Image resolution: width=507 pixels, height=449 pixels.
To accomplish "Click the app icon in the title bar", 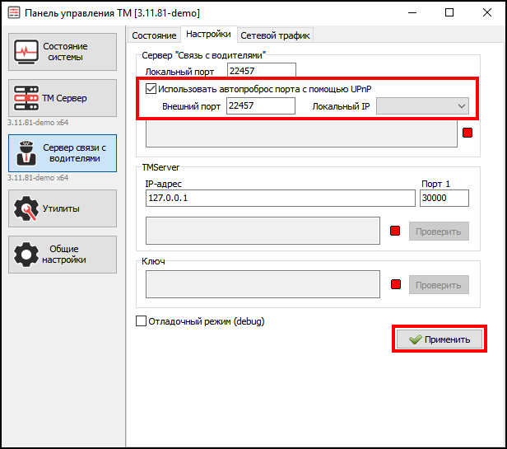I will (13, 13).
